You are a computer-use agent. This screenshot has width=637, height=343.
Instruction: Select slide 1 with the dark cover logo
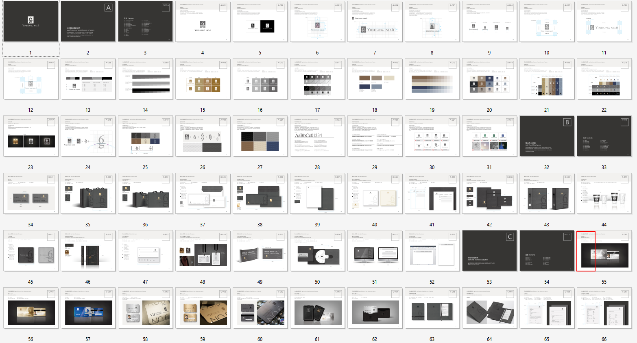[x=31, y=22]
